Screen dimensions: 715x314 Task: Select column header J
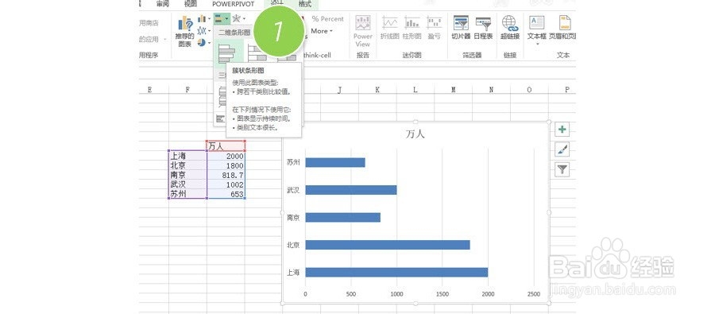pyautogui.click(x=339, y=90)
